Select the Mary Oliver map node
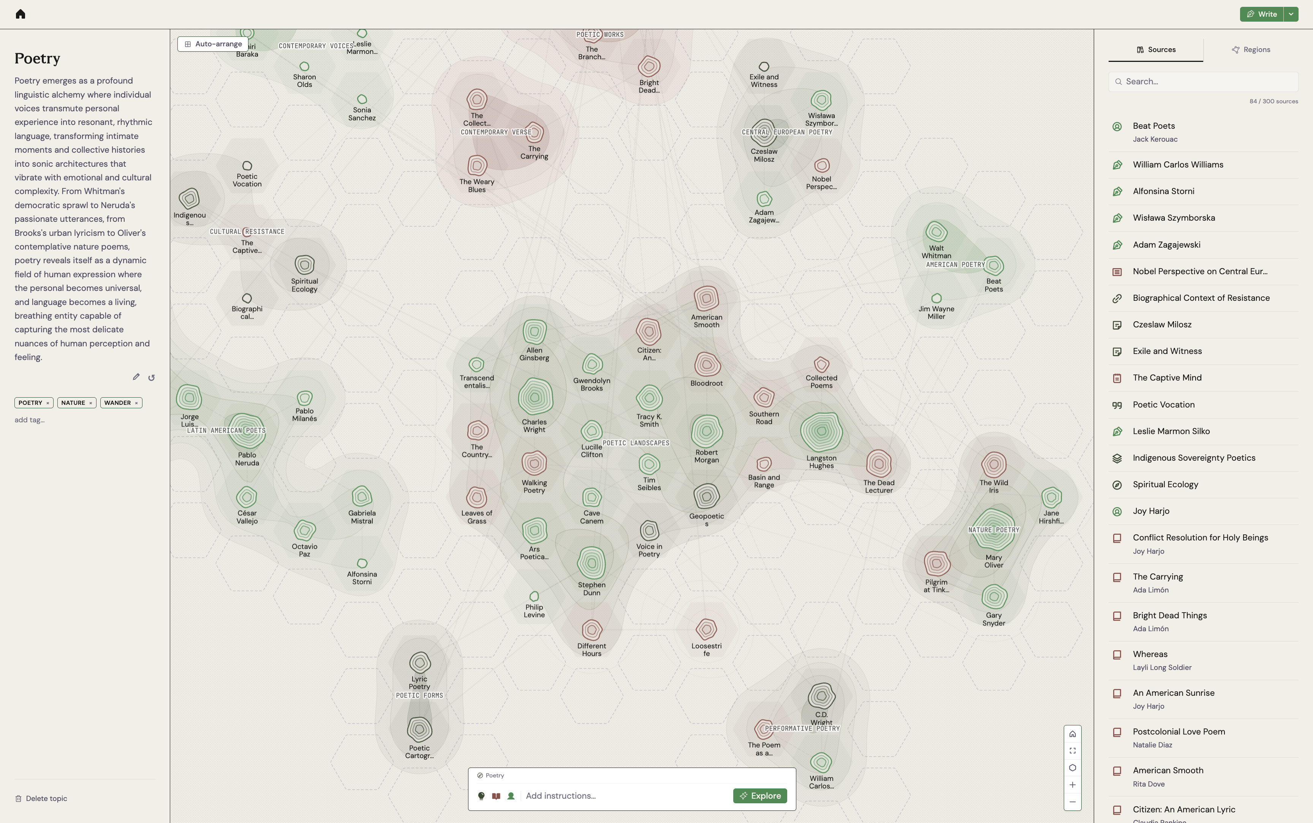The image size is (1313, 823). pyautogui.click(x=993, y=530)
